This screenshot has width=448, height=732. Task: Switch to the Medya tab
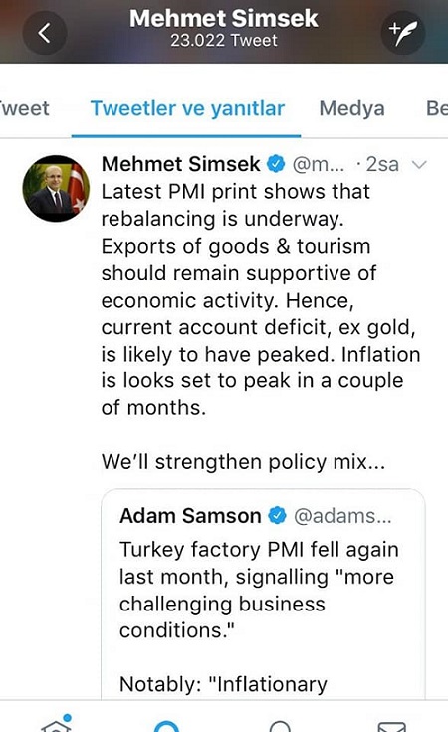point(351,108)
